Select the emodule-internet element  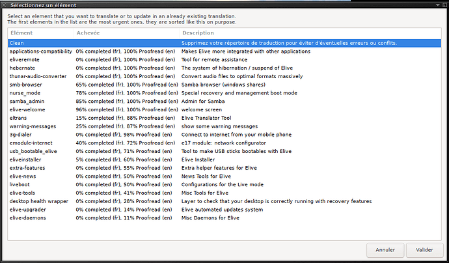click(31, 143)
